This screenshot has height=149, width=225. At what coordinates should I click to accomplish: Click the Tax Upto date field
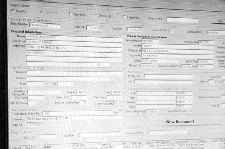[135, 29]
